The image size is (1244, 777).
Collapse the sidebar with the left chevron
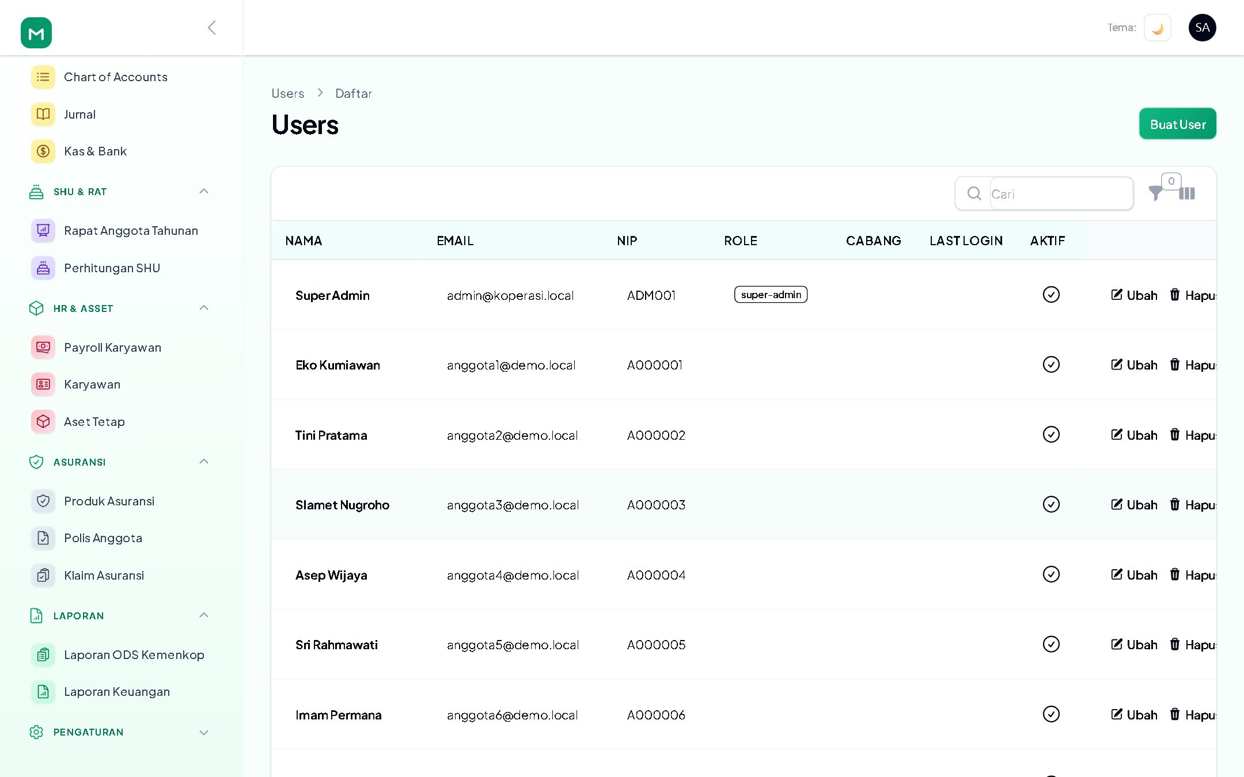click(x=212, y=28)
